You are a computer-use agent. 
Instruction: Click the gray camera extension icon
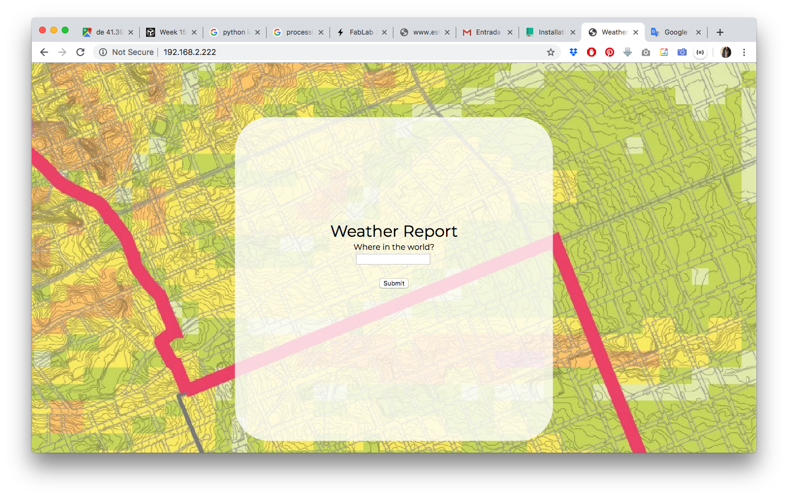coord(646,52)
